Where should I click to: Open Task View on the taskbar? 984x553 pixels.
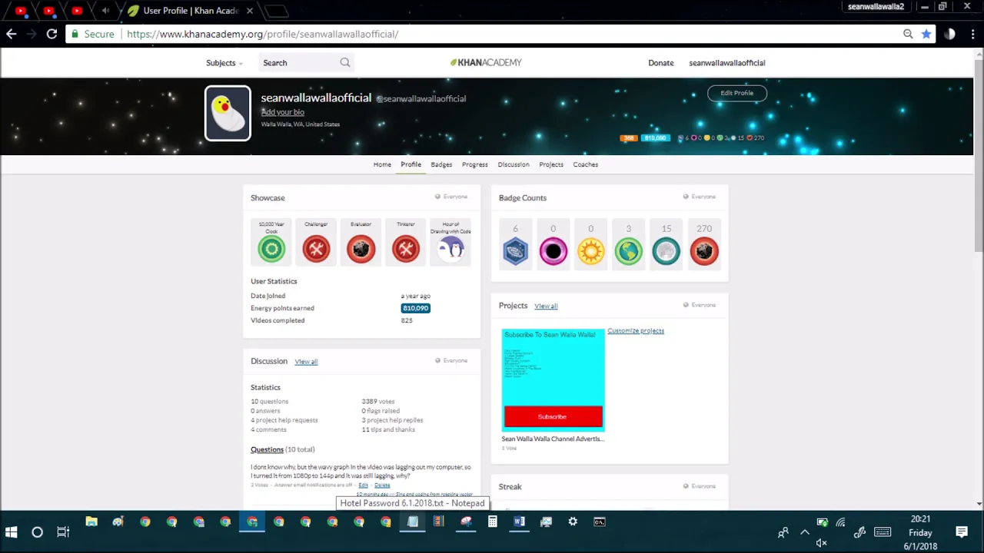pyautogui.click(x=63, y=531)
